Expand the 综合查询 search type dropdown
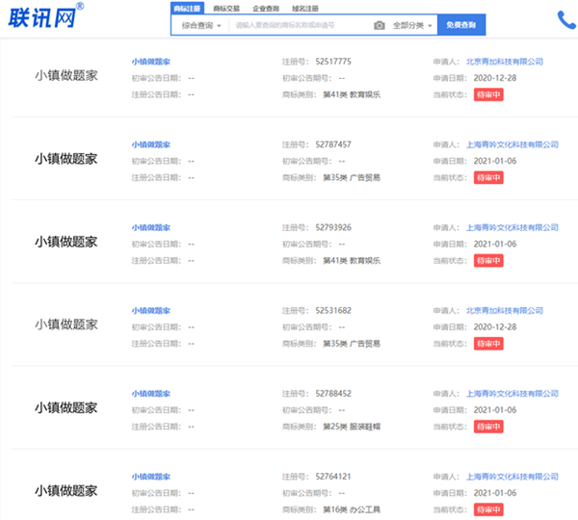 click(201, 25)
